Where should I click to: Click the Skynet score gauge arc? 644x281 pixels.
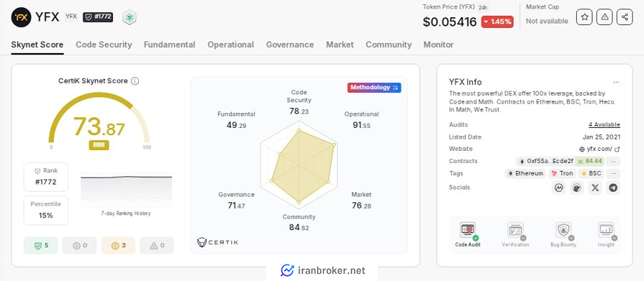[x=99, y=117]
